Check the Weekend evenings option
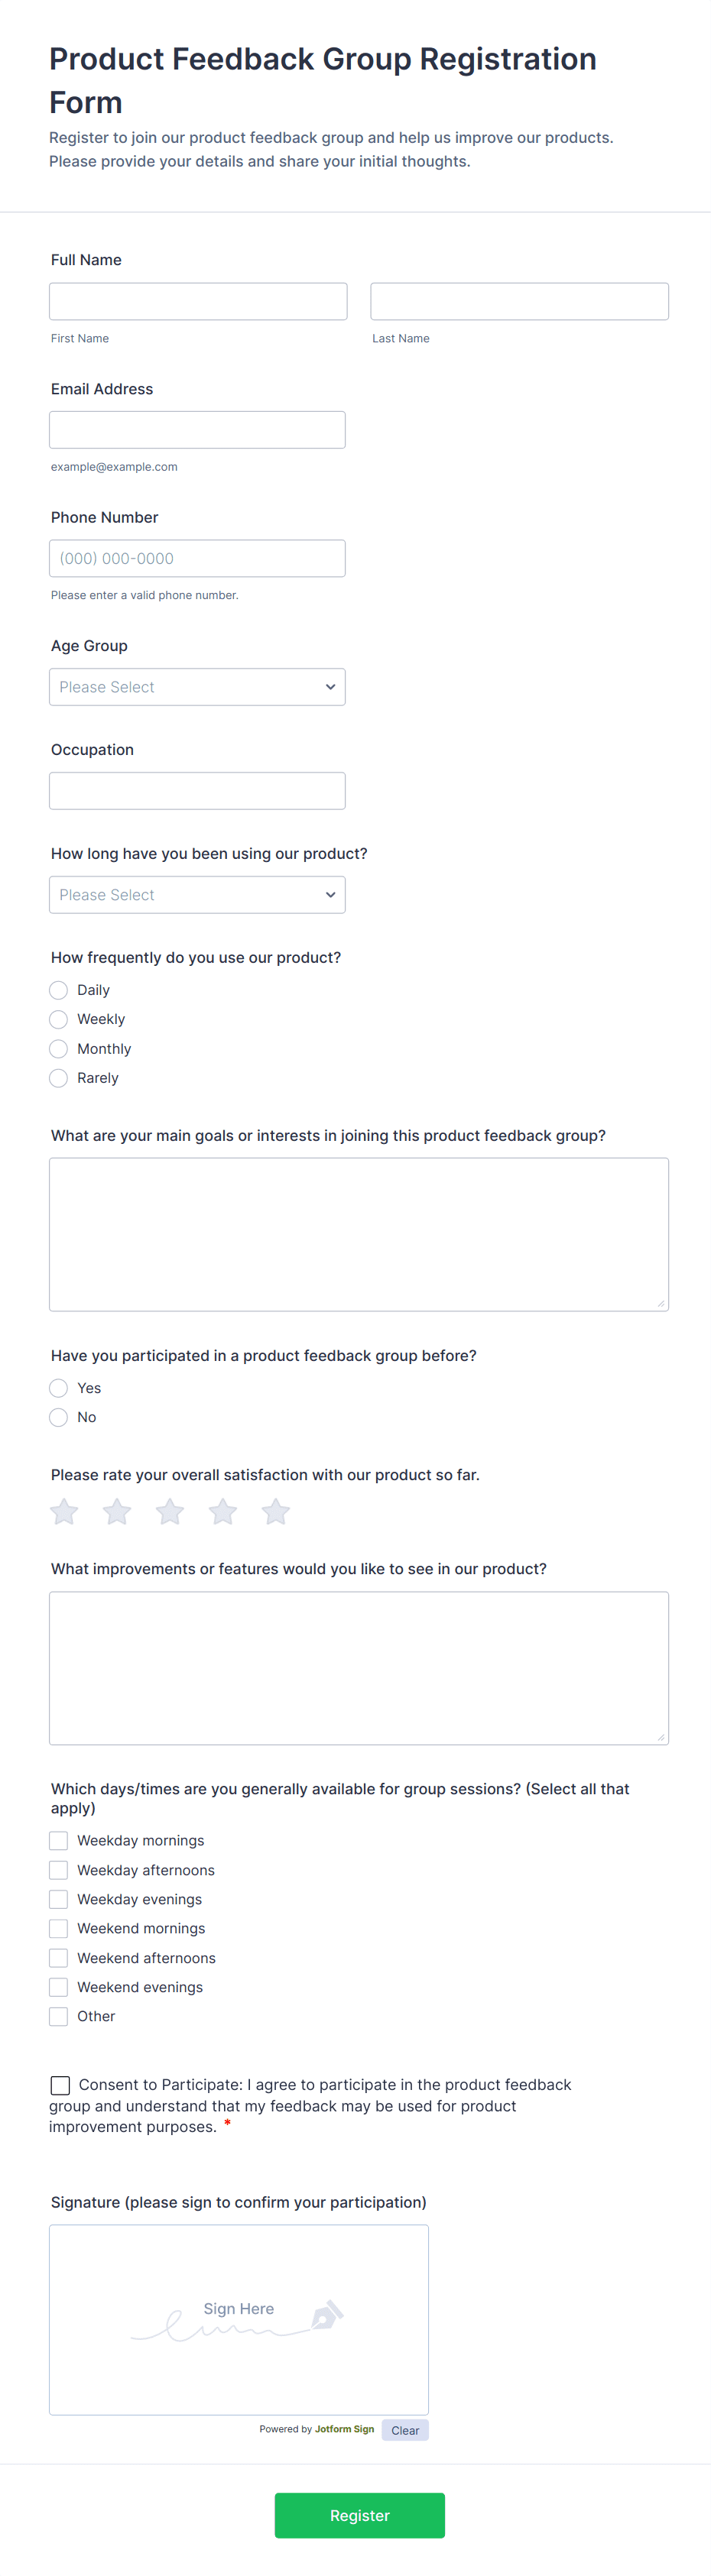 tap(58, 1986)
